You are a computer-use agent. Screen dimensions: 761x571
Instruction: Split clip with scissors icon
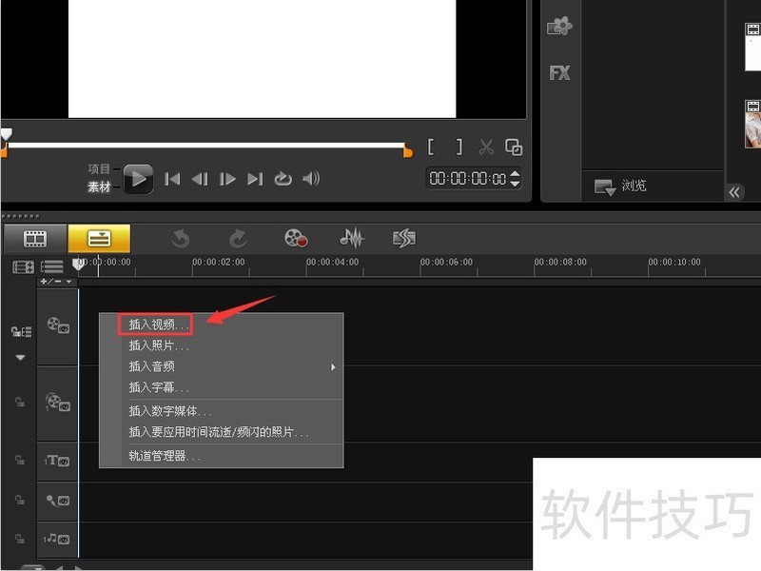(x=486, y=147)
